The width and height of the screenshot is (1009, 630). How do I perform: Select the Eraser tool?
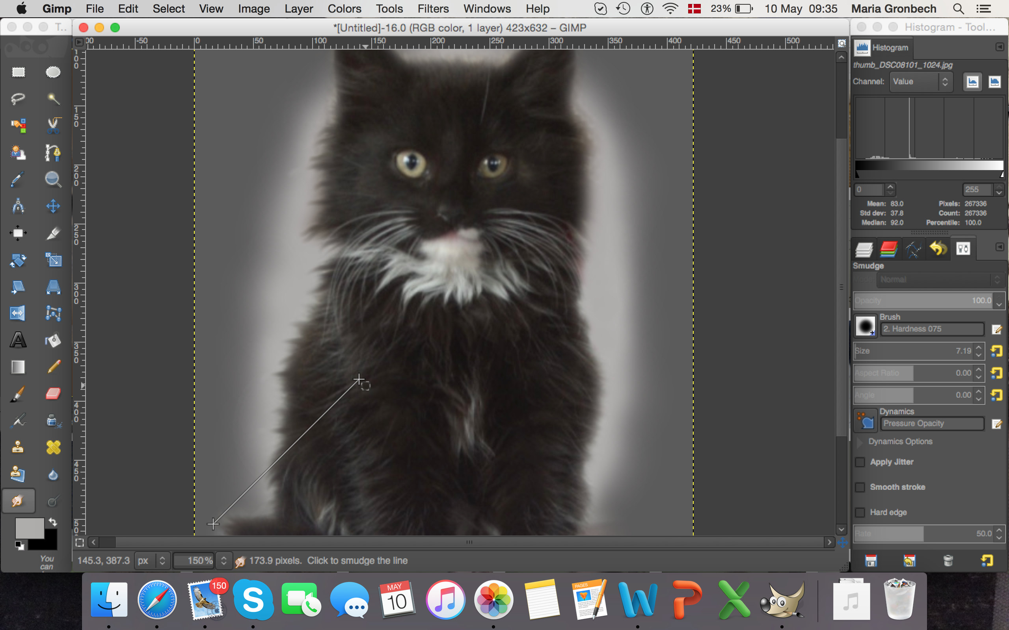click(x=53, y=394)
